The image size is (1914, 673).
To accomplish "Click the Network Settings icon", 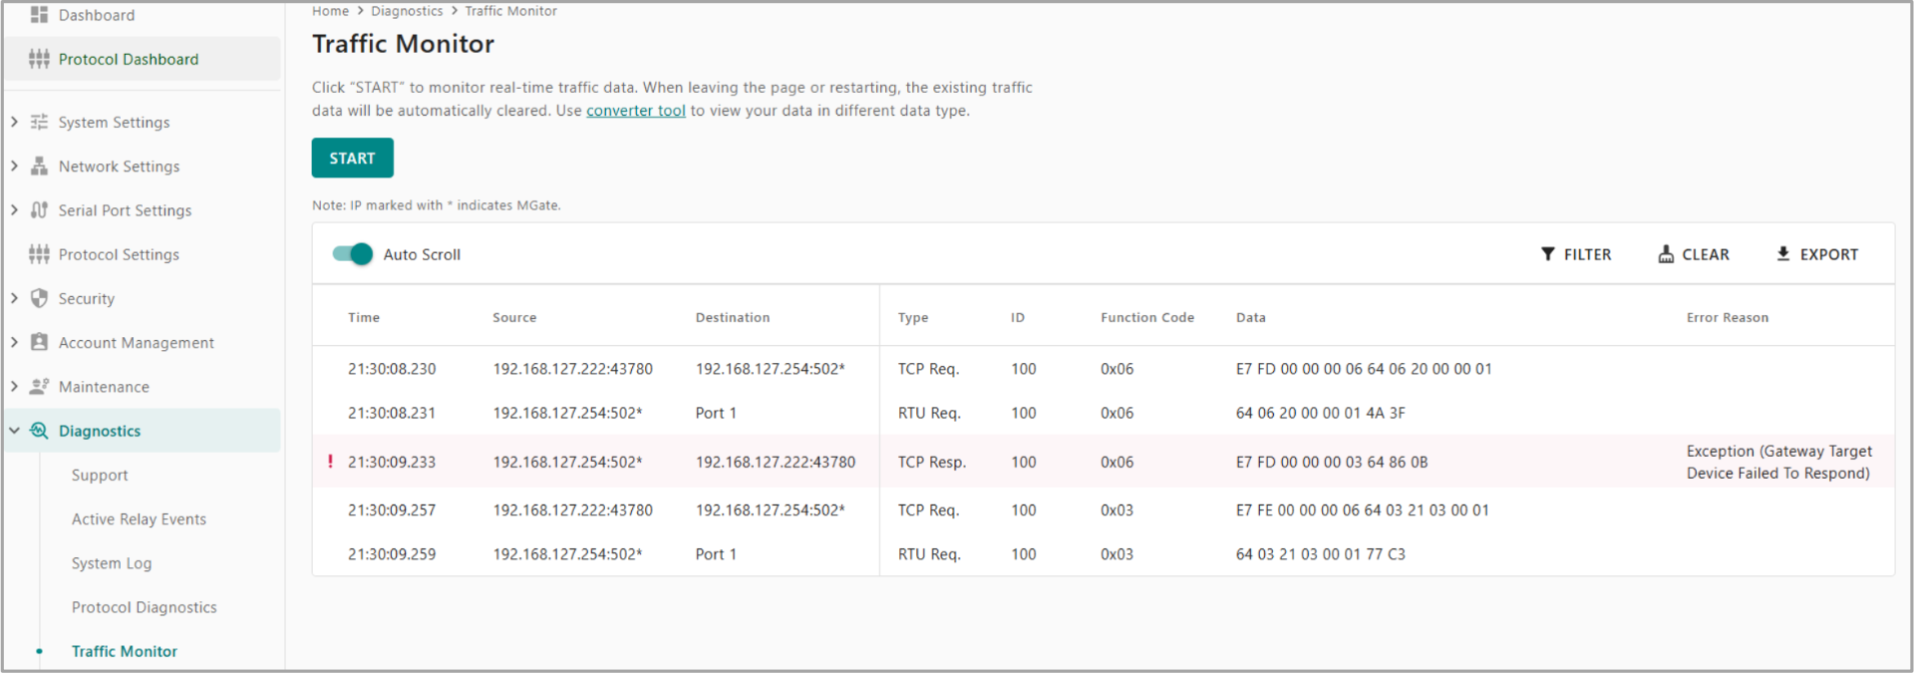I will [39, 167].
